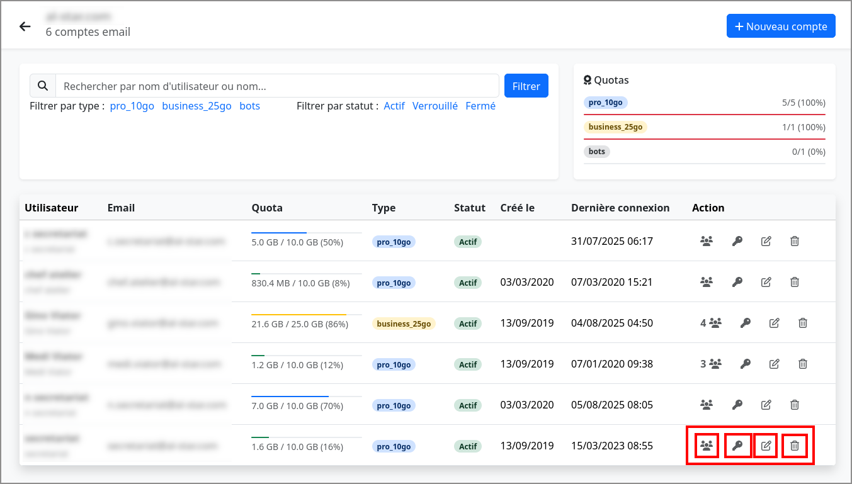Screen dimensions: 852x484
Task: Click the back arrow in the header
Action: (x=25, y=26)
